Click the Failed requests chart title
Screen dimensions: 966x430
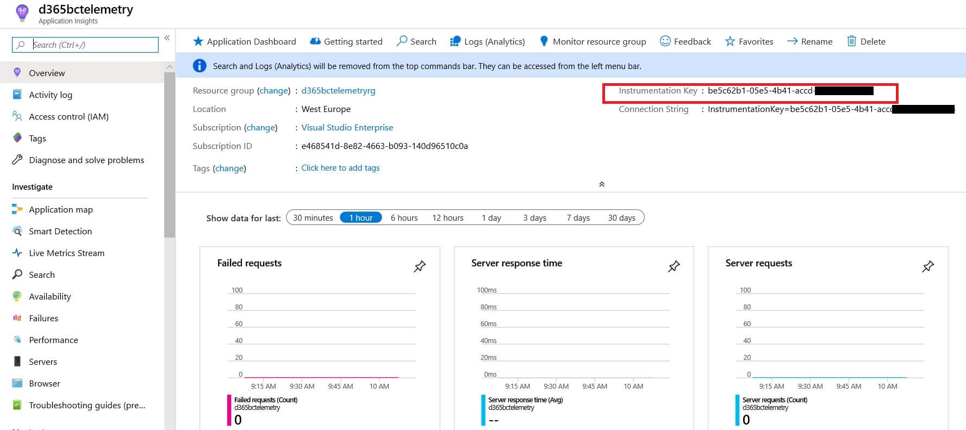pyautogui.click(x=250, y=263)
